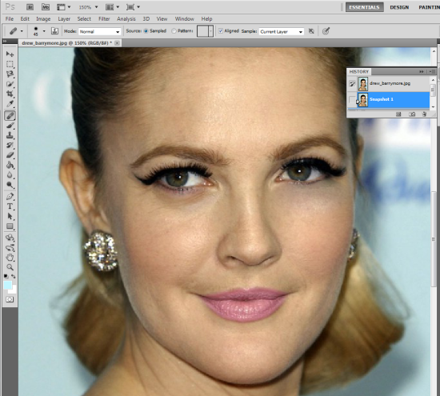Open Sample dropdown showing Current Layer

pos(282,31)
